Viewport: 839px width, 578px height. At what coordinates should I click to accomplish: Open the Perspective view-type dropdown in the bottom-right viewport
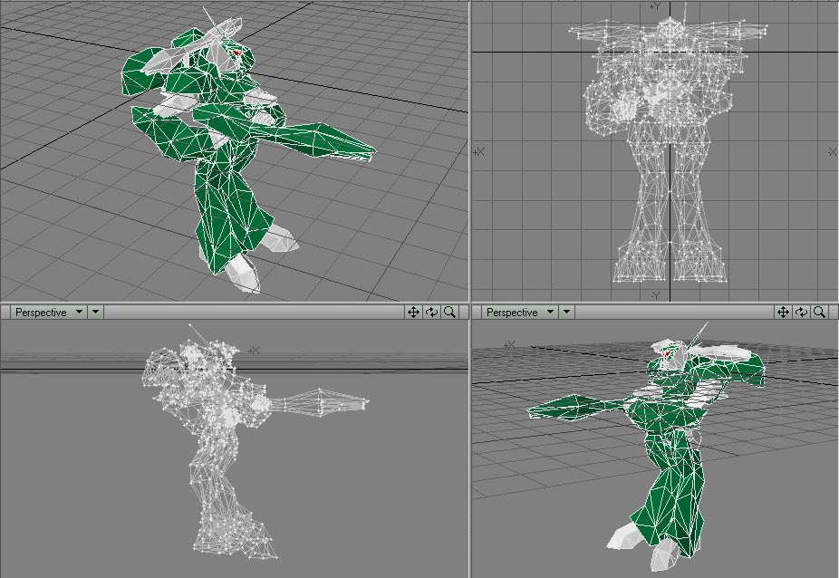pos(519,312)
